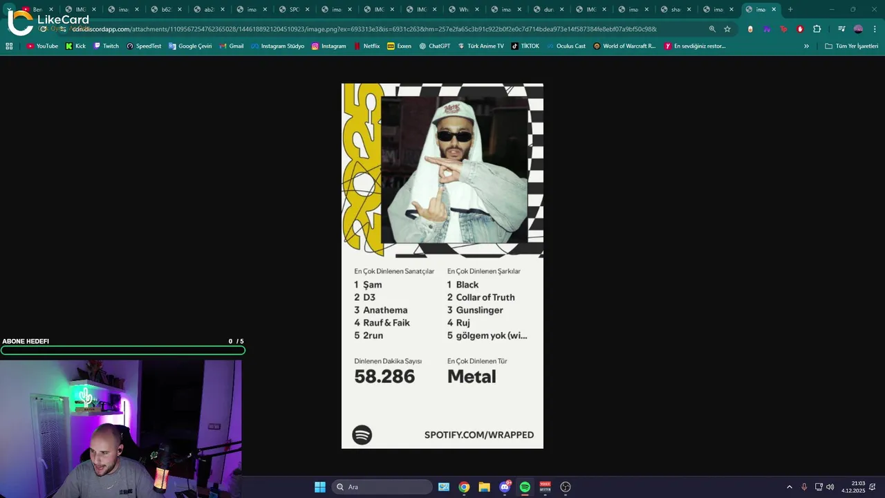Open File Explorer from the taskbar
The width and height of the screenshot is (885, 498).
485,487
